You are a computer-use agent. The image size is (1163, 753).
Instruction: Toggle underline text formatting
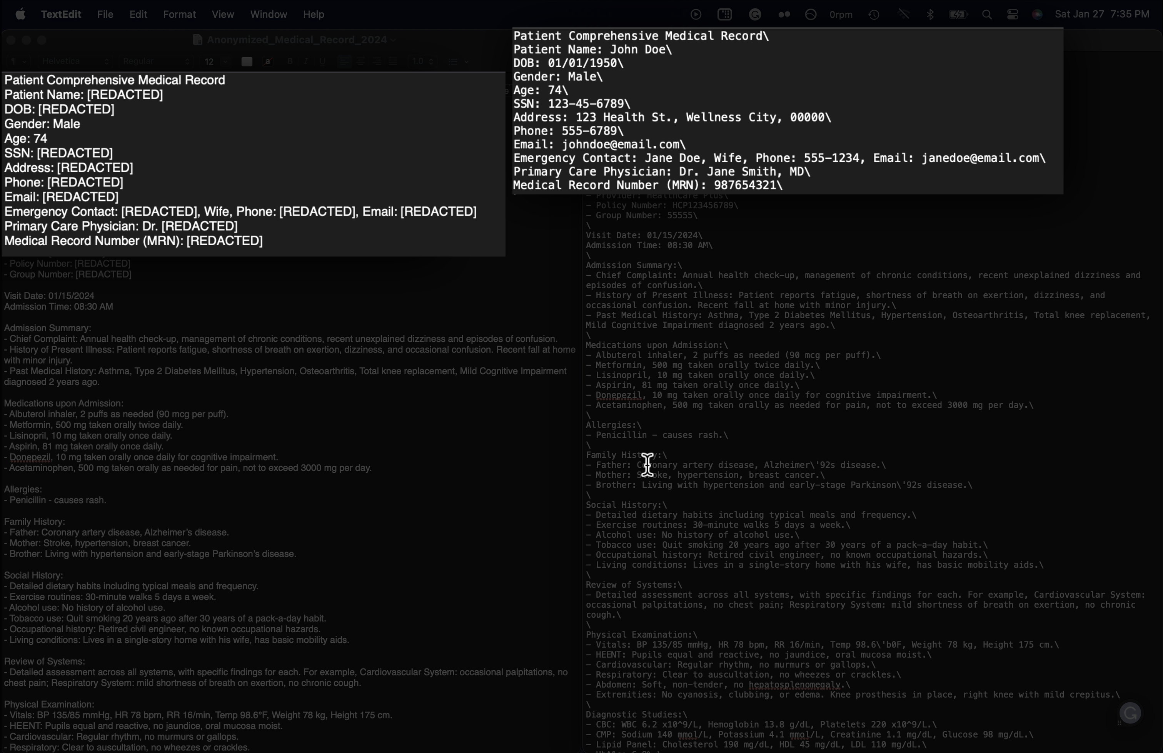[322, 62]
